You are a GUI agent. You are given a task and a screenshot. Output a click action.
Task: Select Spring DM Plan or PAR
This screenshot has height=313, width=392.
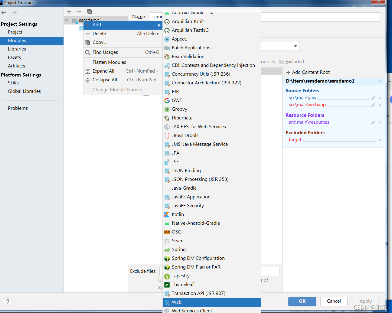click(212, 267)
